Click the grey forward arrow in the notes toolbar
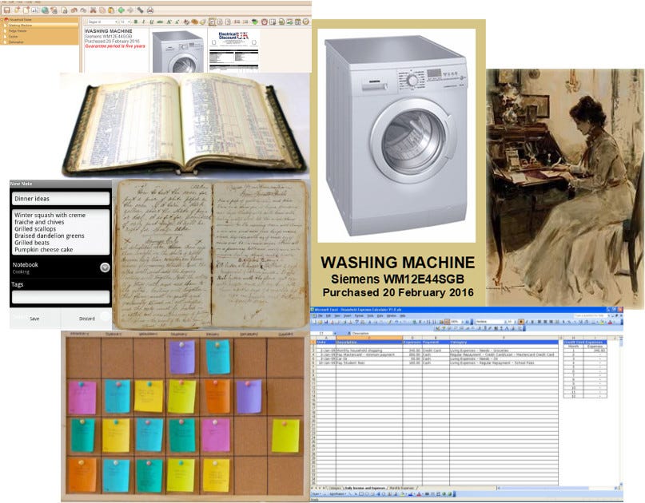Screen dimensions: 645x503 tap(130, 10)
